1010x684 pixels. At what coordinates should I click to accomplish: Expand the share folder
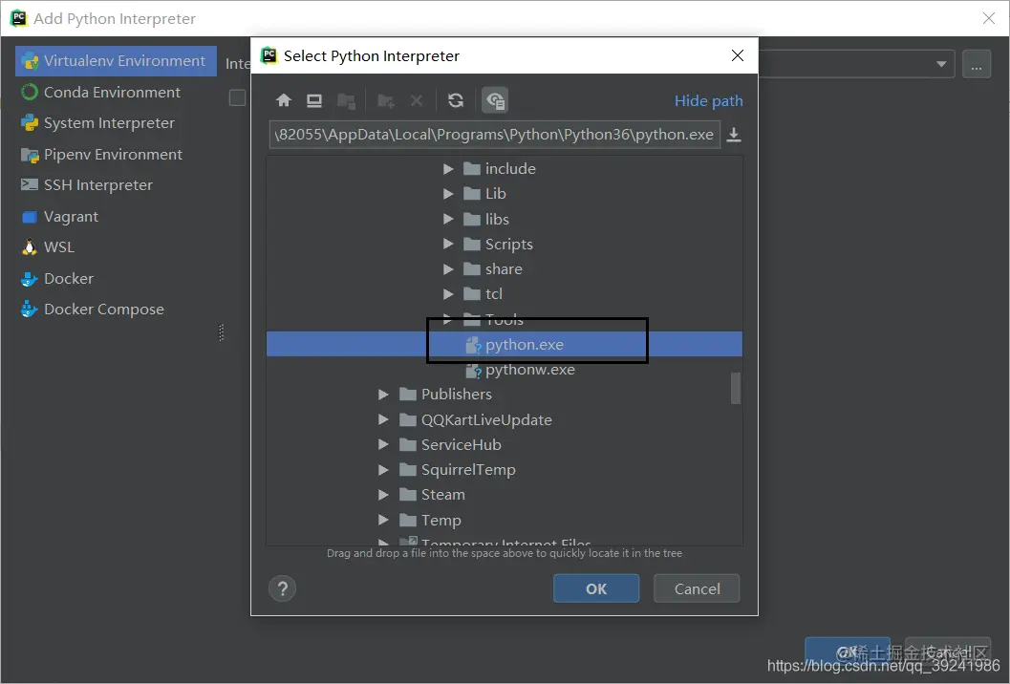pos(448,269)
